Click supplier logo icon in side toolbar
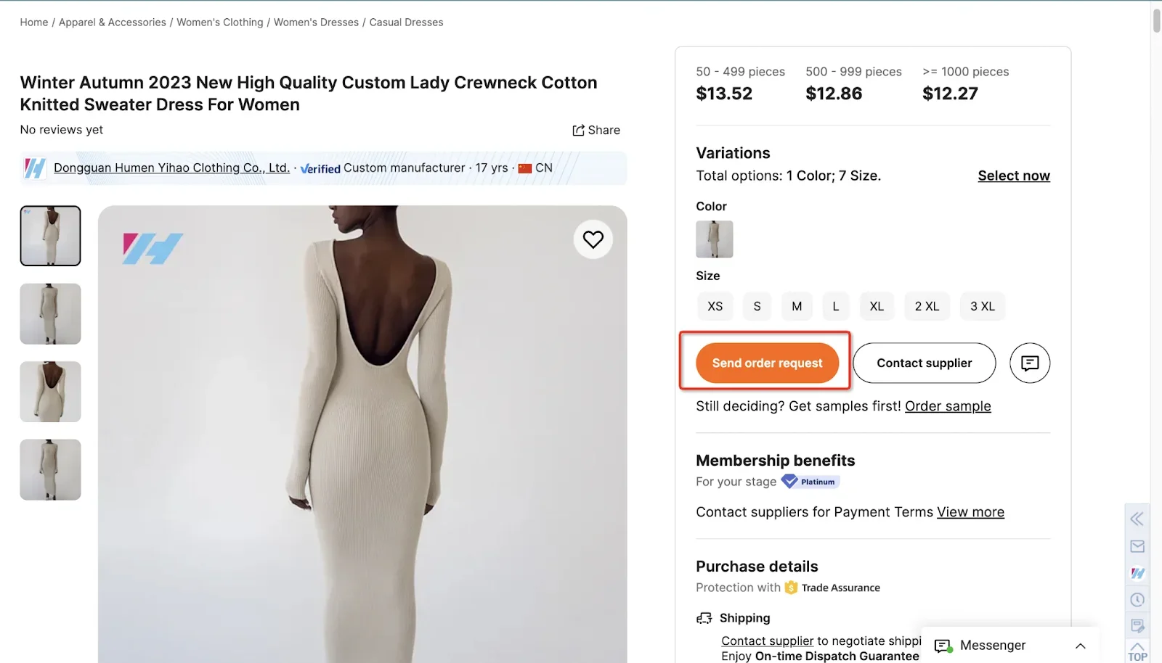 [x=1137, y=573]
